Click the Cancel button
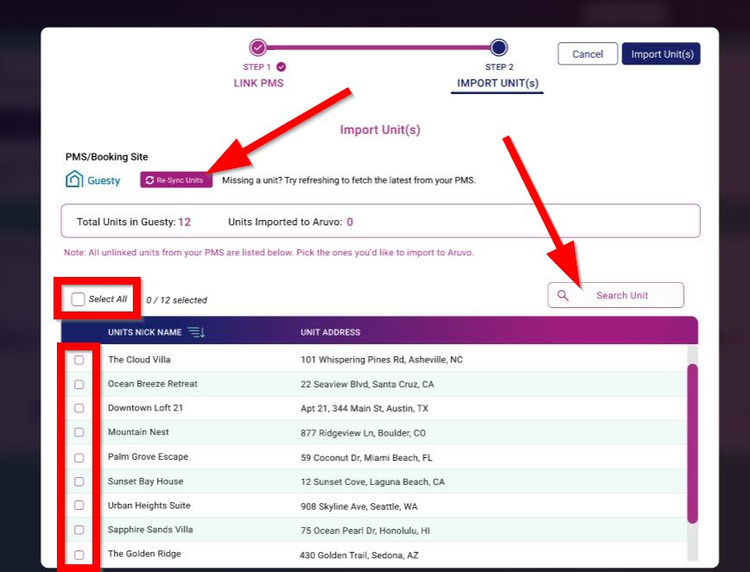Screen dimensions: 750x572 click(x=588, y=54)
